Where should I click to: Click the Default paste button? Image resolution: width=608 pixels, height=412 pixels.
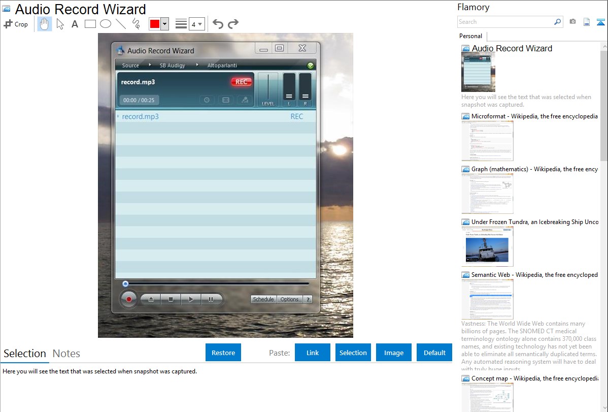point(434,353)
